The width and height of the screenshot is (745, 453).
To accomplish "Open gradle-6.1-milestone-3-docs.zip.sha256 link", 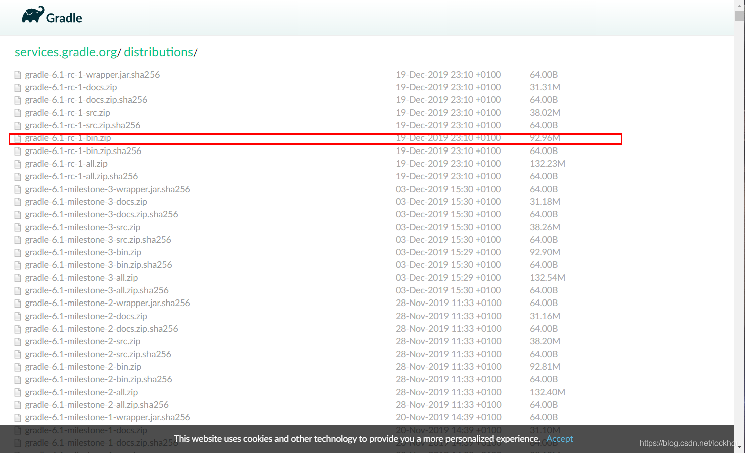I will tap(101, 214).
